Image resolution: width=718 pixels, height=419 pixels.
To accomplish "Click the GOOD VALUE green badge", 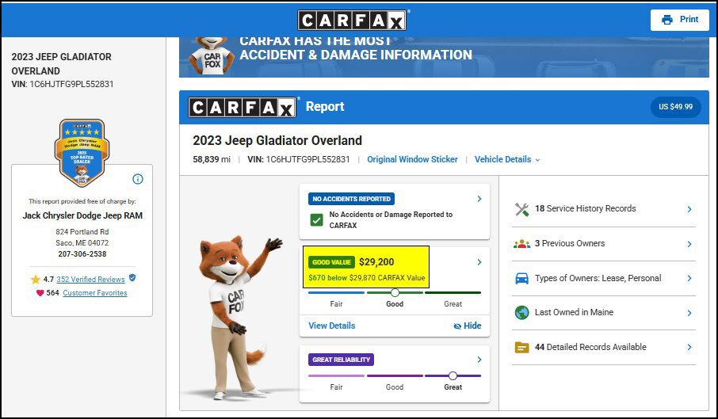I will (331, 262).
